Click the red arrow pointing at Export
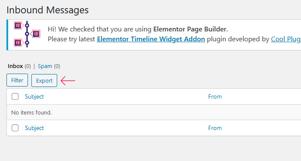 (x=68, y=80)
